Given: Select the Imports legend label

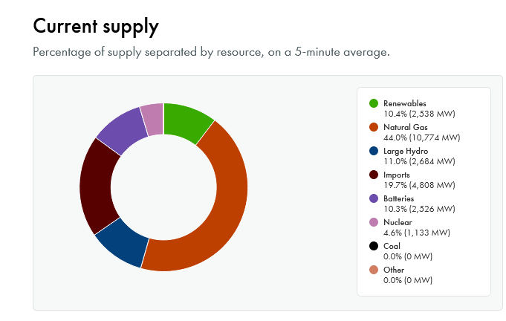Looking at the screenshot, I should coord(398,175).
